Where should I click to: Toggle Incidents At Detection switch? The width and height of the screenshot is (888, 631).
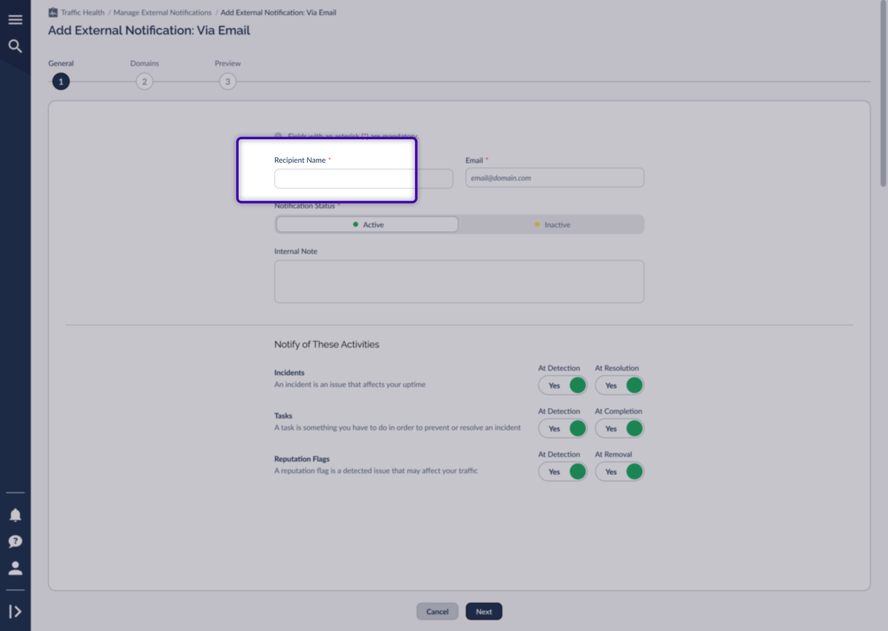pos(563,385)
